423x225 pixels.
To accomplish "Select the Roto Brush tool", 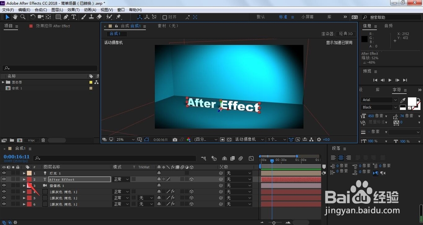I will tap(109, 17).
